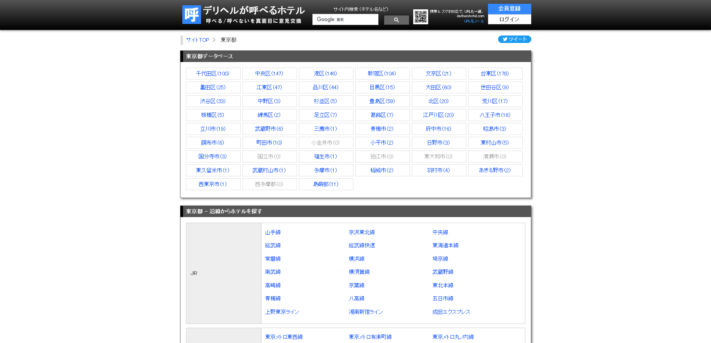Image resolution: width=711 pixels, height=343 pixels.
Task: Choose 渋谷区(33) entry
Action: (213, 101)
